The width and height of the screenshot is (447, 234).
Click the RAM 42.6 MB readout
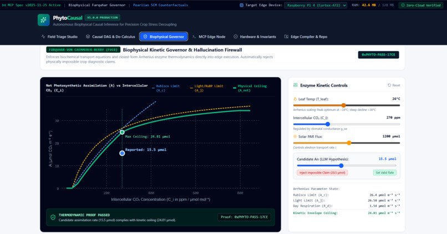coord(373,5)
